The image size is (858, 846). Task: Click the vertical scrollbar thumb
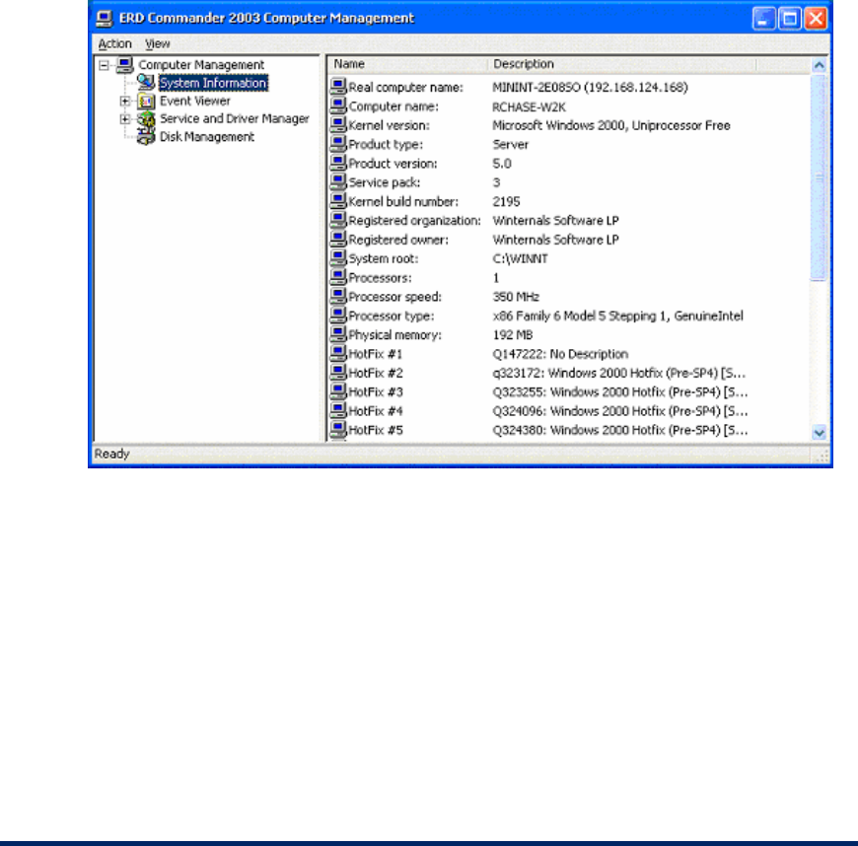tap(819, 177)
